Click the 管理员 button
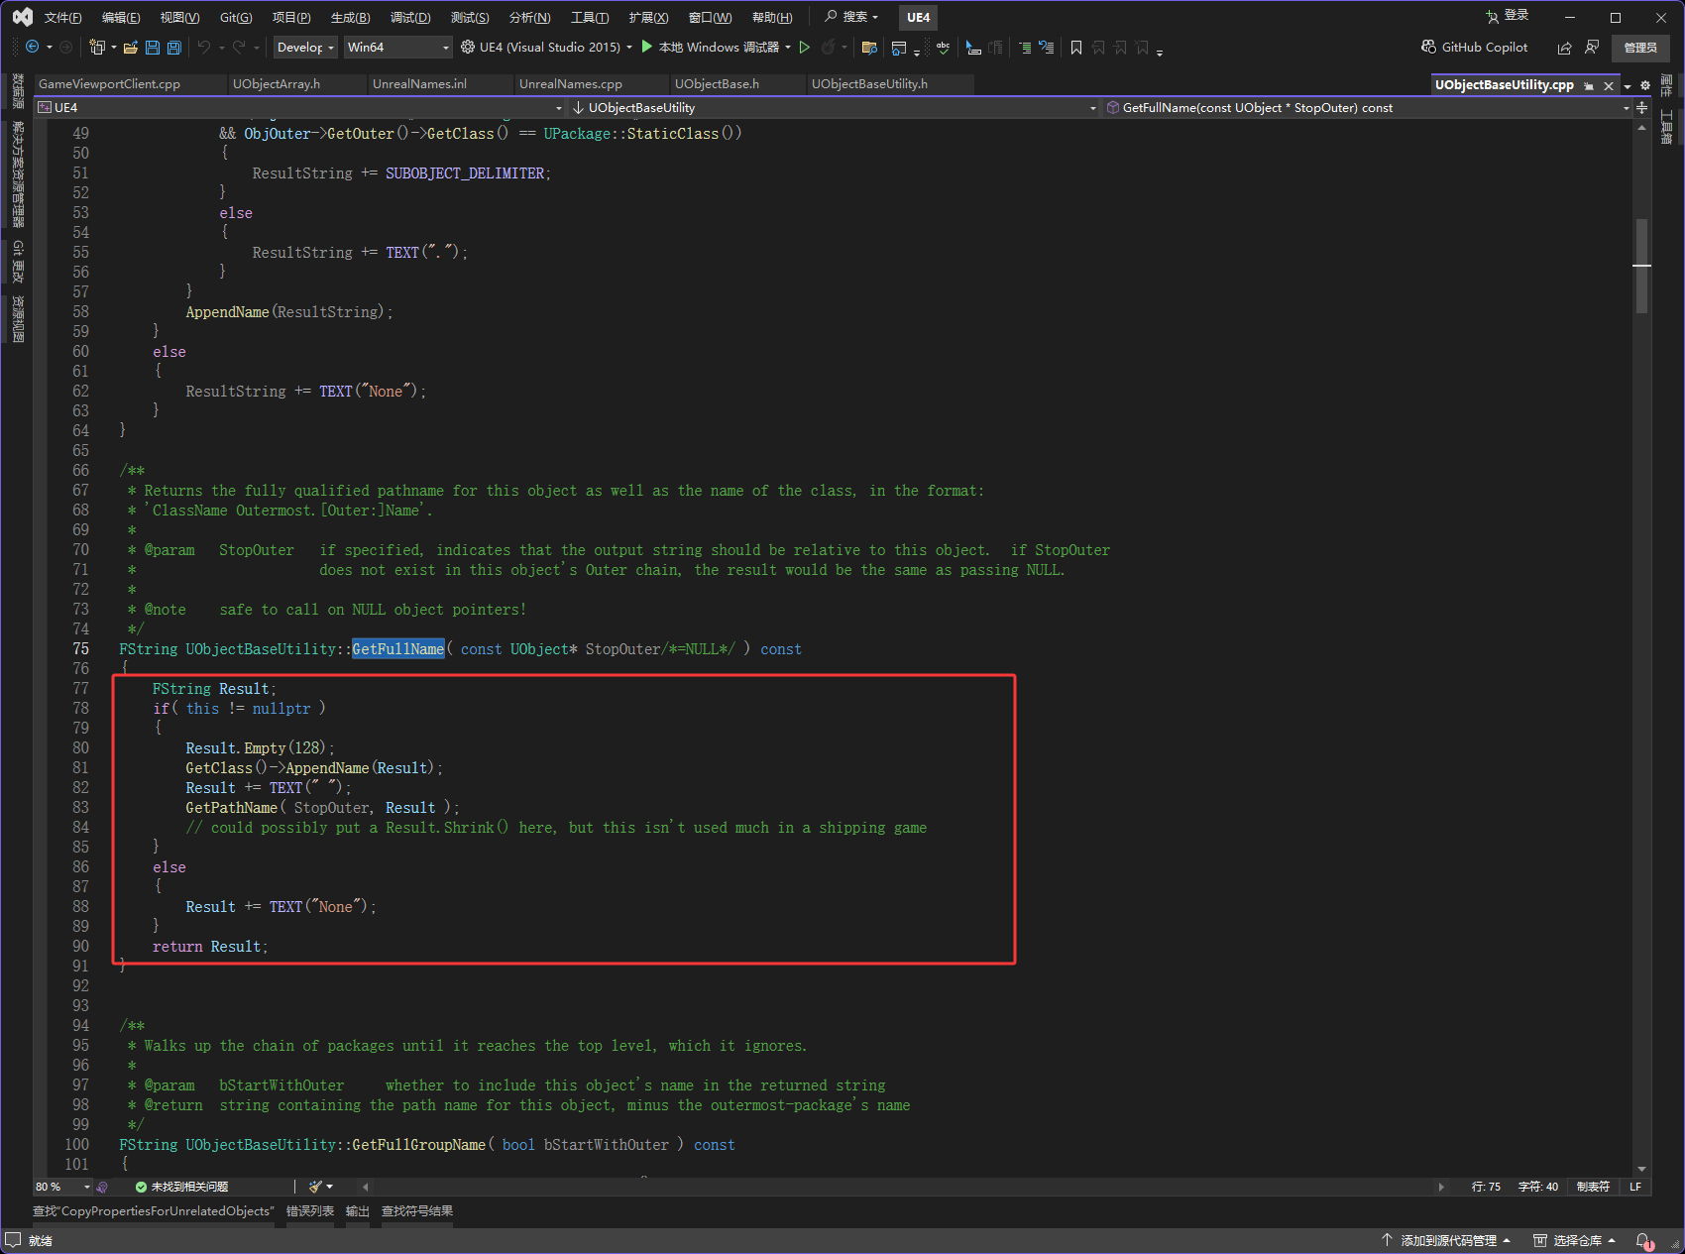 point(1640,48)
